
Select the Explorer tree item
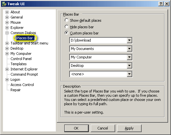click(17, 28)
